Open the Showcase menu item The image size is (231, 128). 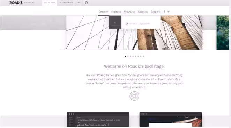pos(129,12)
